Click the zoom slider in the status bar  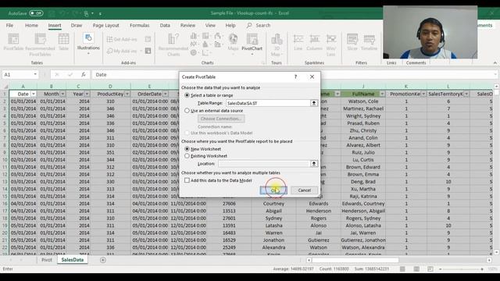tap(462, 269)
